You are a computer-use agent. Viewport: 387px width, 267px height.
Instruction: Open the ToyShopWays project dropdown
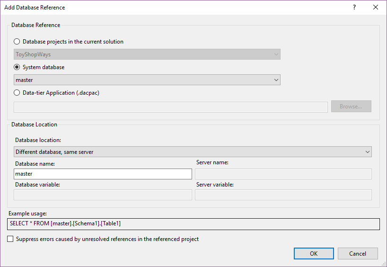[147, 54]
